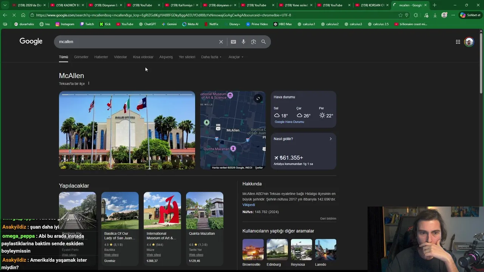Open the Prime Video bookmark

pos(257,24)
